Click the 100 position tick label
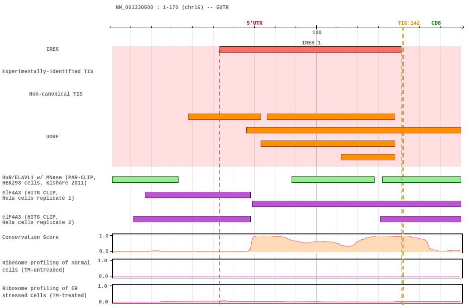Image resolution: width=471 pixels, height=308 pixels. [x=317, y=32]
